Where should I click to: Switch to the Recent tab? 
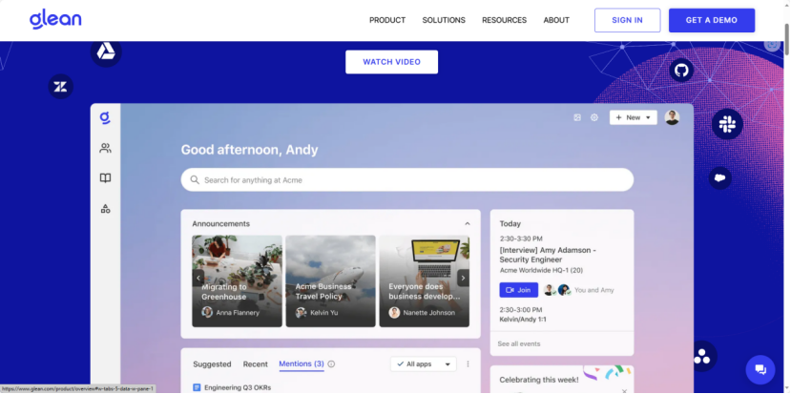coord(256,363)
